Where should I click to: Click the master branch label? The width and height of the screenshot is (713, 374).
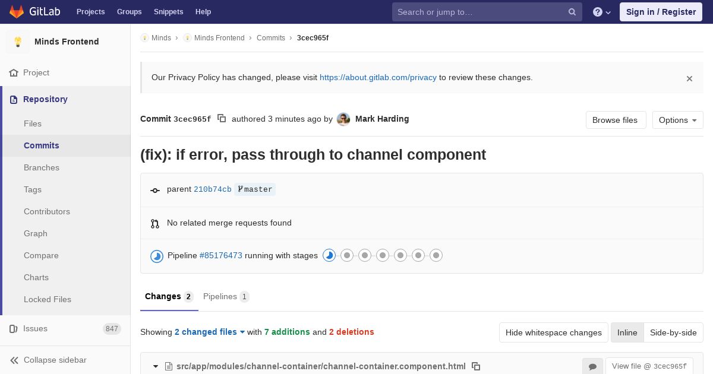coord(255,189)
